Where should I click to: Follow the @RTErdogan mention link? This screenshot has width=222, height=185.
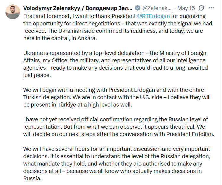[x=153, y=16]
